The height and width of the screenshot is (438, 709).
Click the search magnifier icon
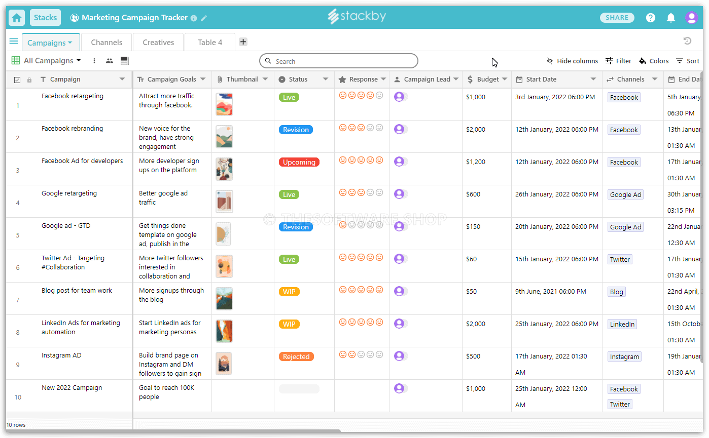(269, 61)
